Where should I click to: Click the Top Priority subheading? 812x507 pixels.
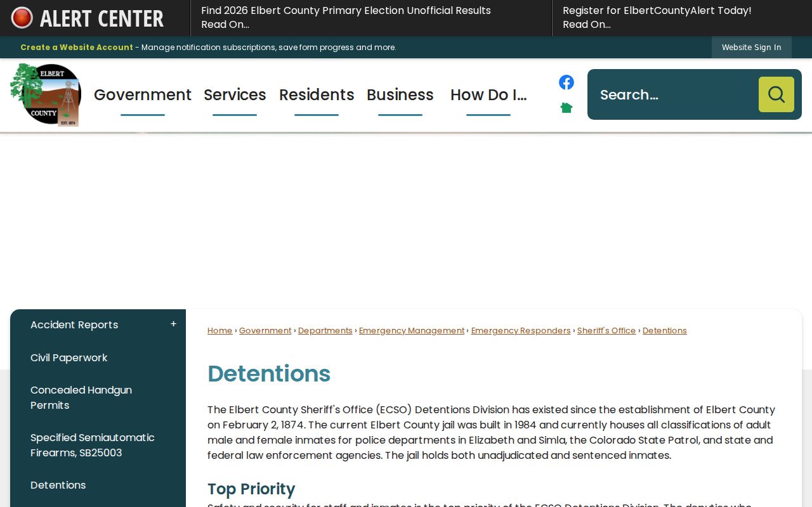tap(251, 489)
